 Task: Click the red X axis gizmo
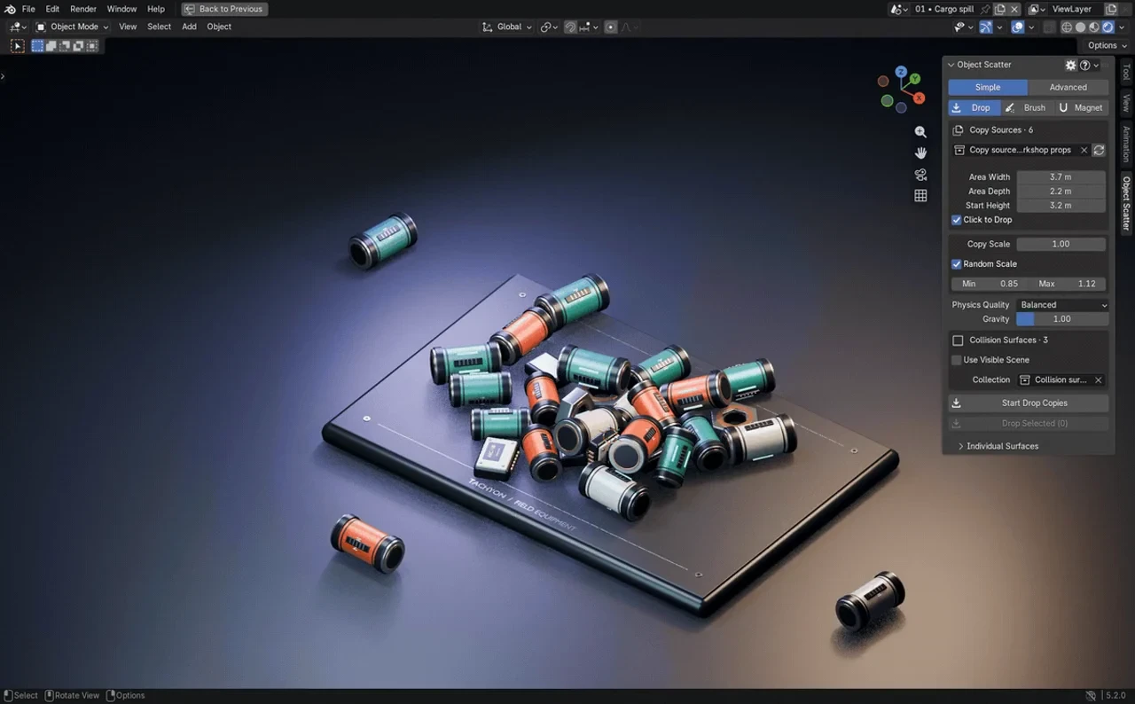[x=920, y=98]
